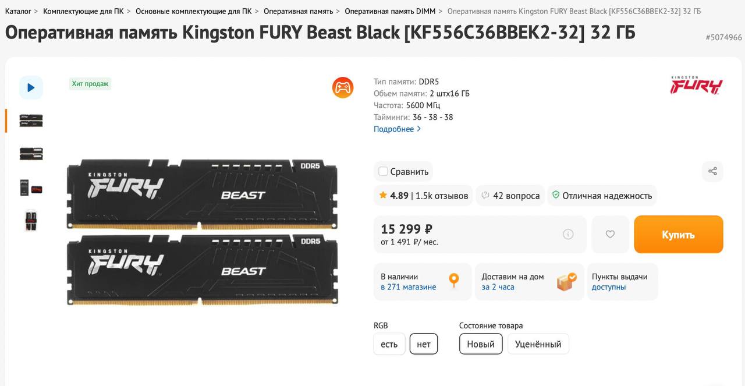Click the orange gamepad icon
This screenshot has width=745, height=386.
[343, 87]
